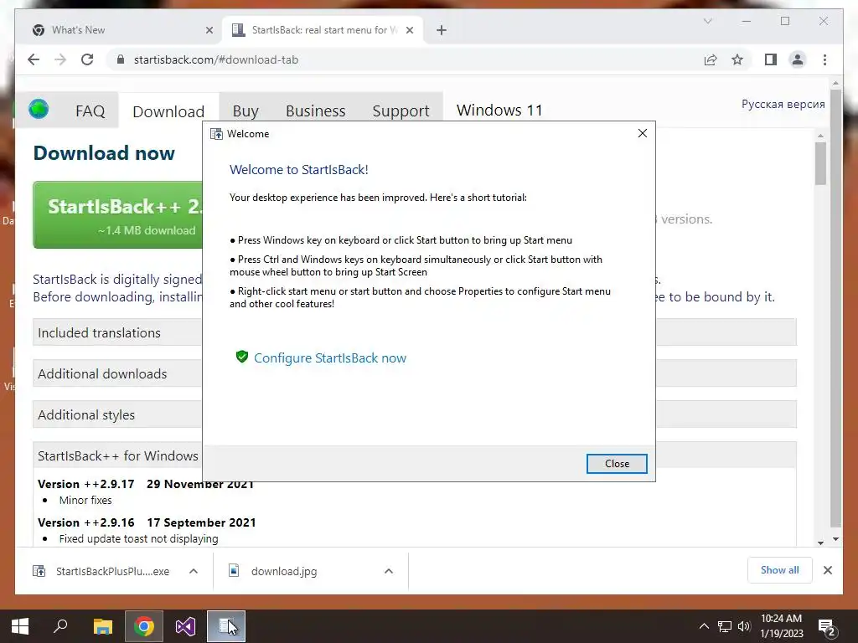The image size is (858, 643).
Task: Click the download.jpg file icon
Action: pos(234,570)
